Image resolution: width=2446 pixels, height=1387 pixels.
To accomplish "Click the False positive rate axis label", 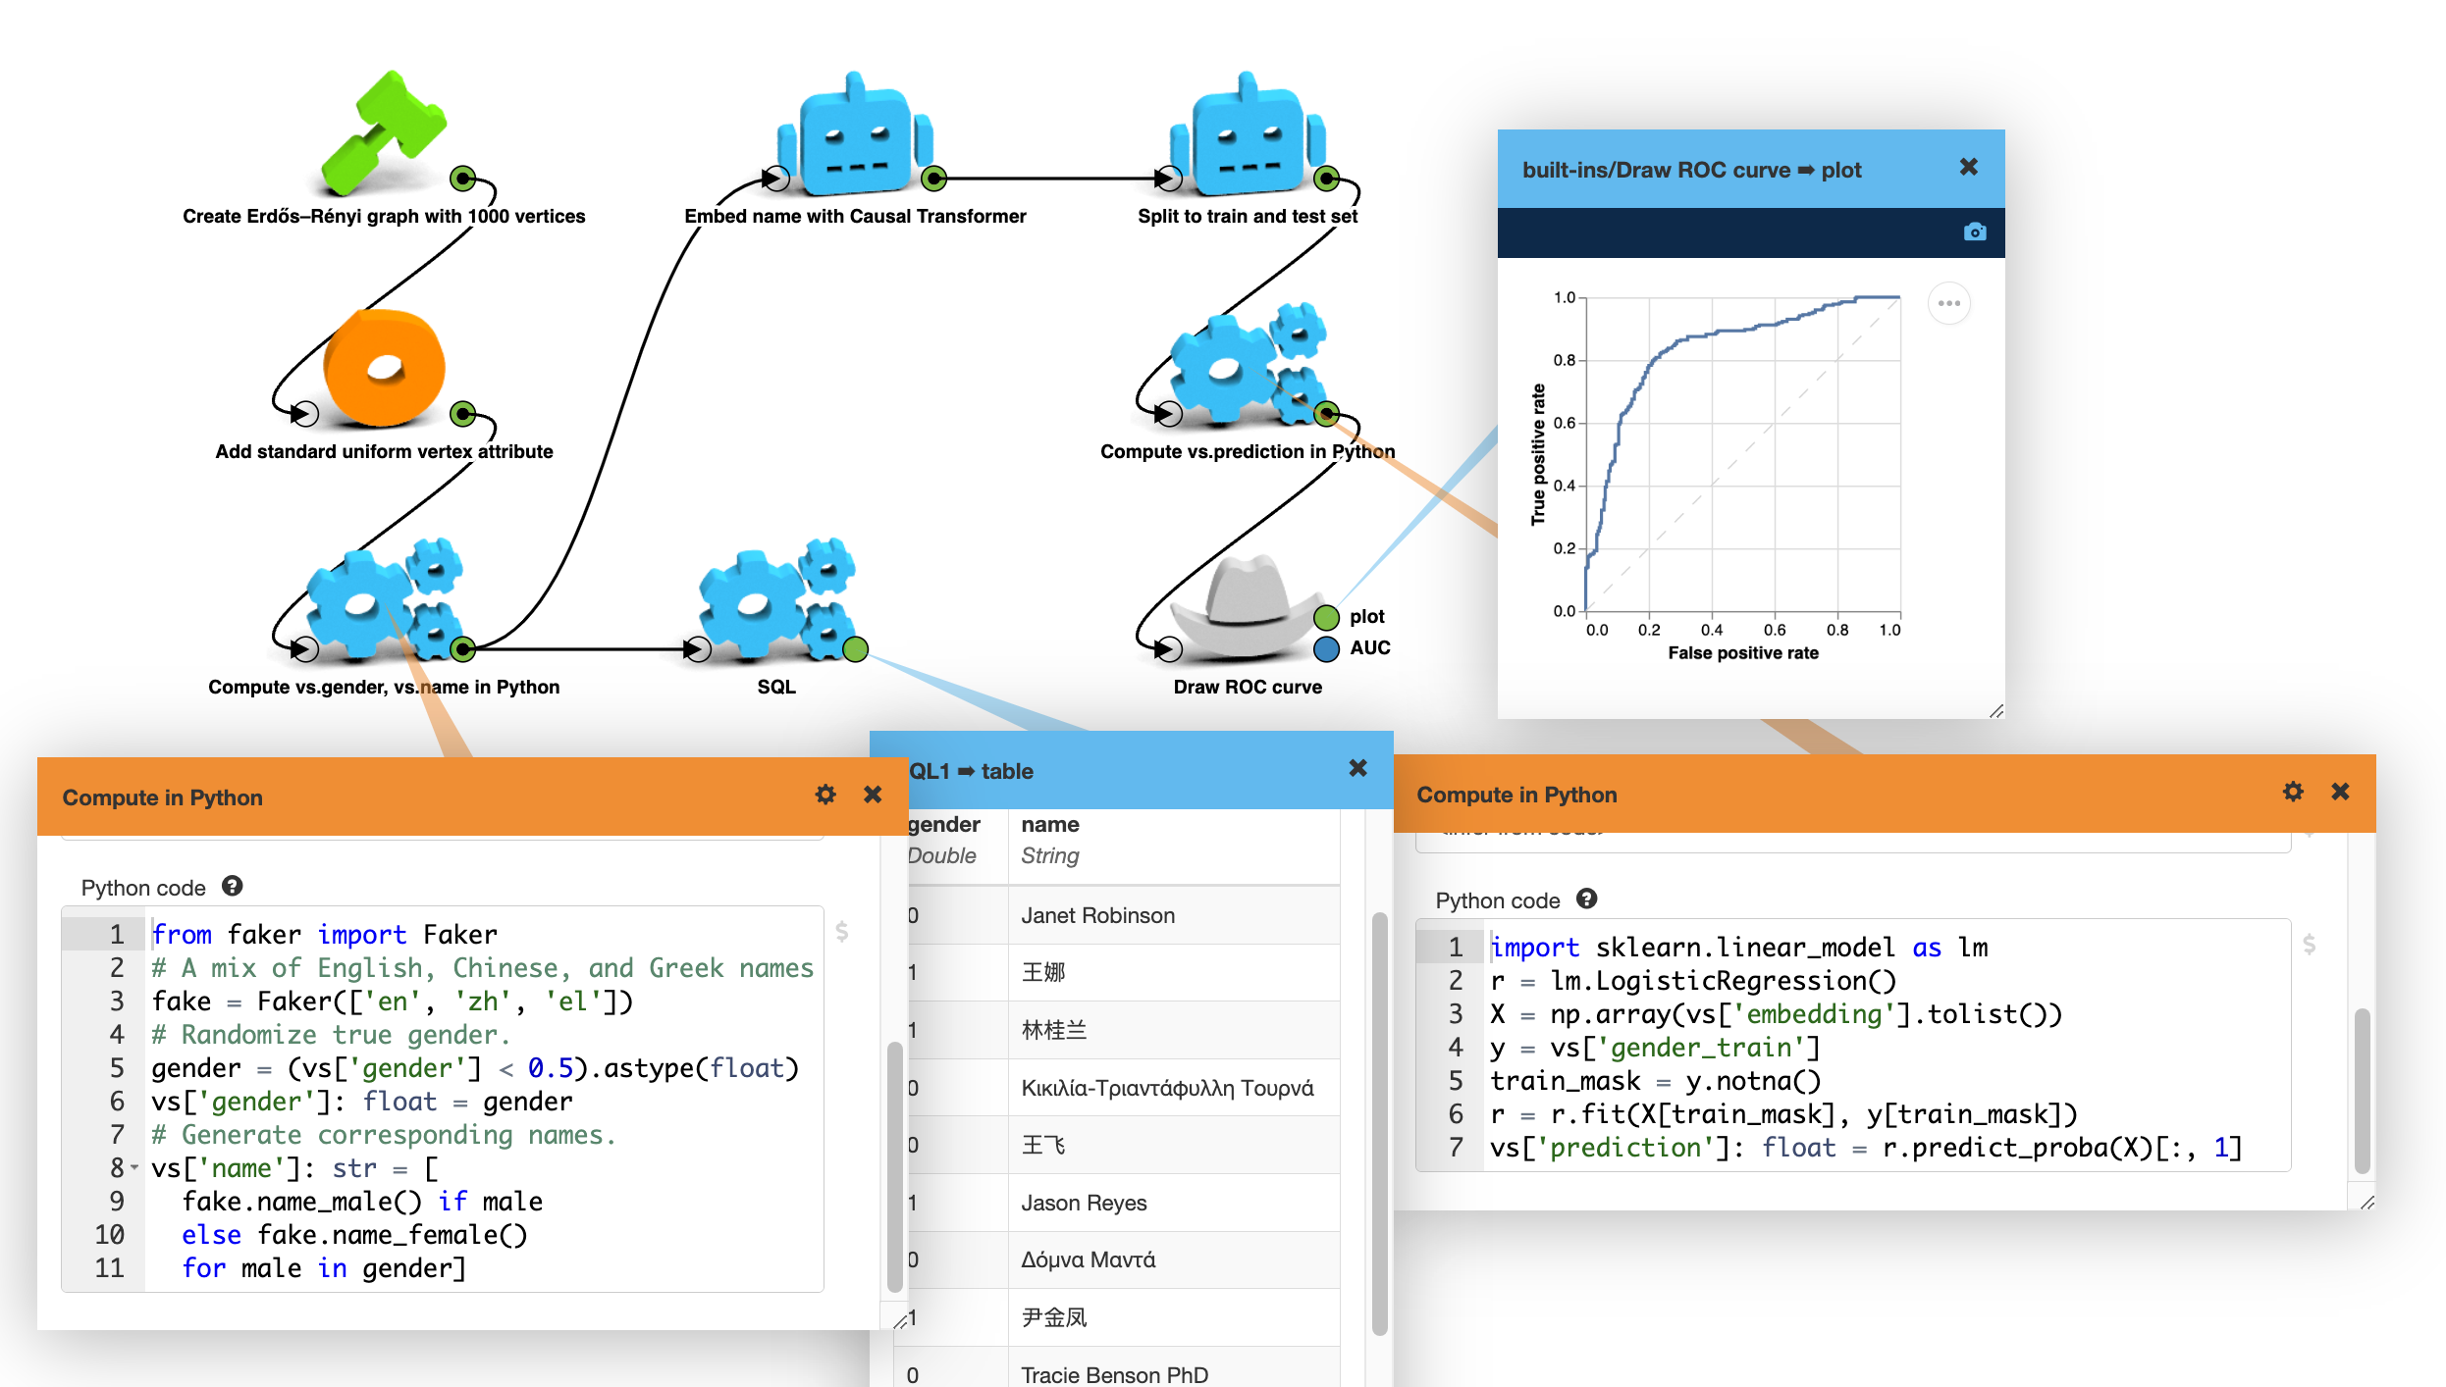I will point(1743,653).
